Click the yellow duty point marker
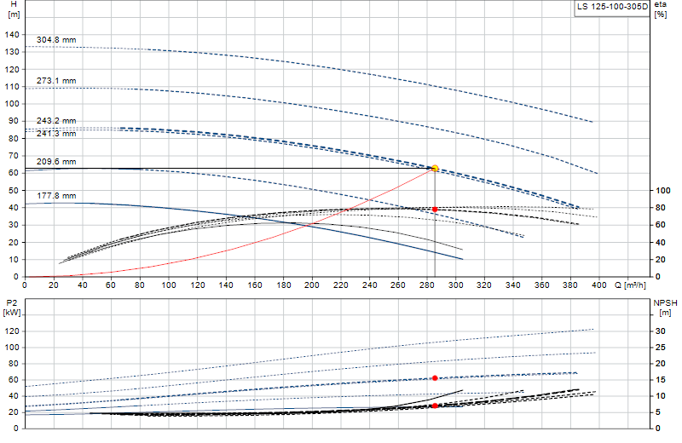The height and width of the screenshot is (443, 682). point(435,168)
